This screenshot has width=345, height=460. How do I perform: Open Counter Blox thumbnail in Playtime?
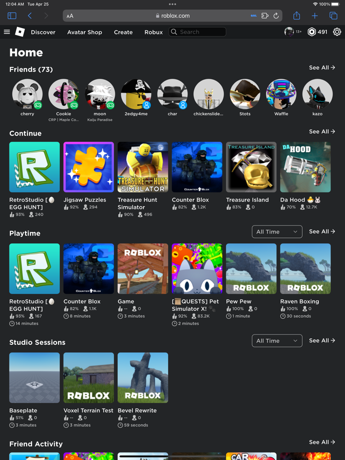coord(89,268)
